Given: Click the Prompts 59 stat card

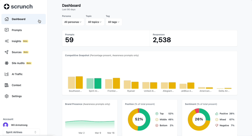Looking at the screenshot, I should pos(106,38).
